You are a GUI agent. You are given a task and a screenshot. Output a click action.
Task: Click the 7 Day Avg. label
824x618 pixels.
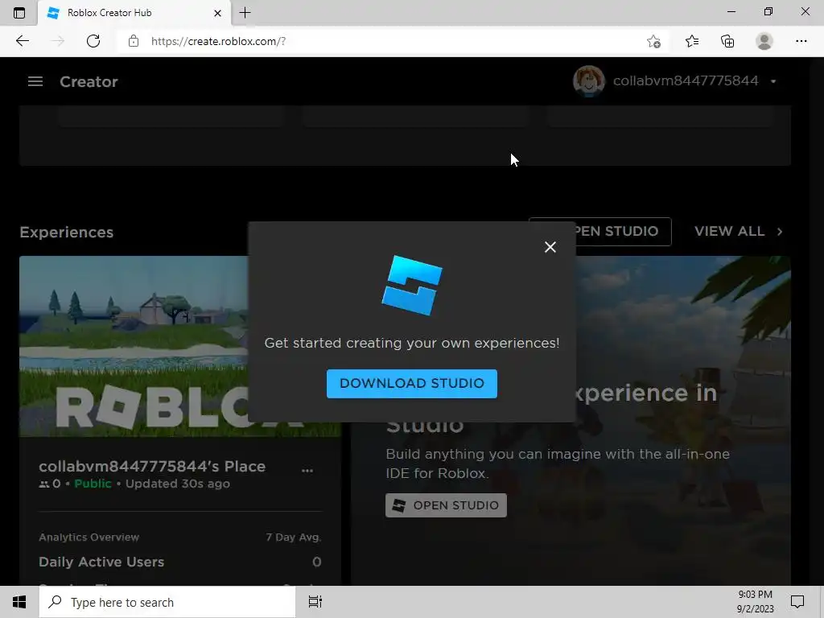pos(293,537)
